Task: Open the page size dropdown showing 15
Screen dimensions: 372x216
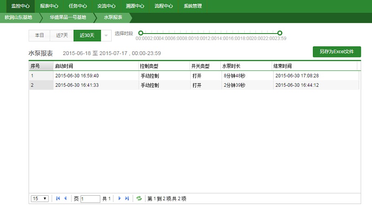Action: tap(40, 199)
